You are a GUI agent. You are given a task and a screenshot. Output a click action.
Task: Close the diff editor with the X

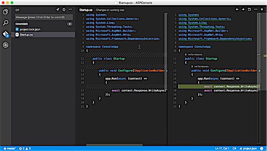(262, 9)
